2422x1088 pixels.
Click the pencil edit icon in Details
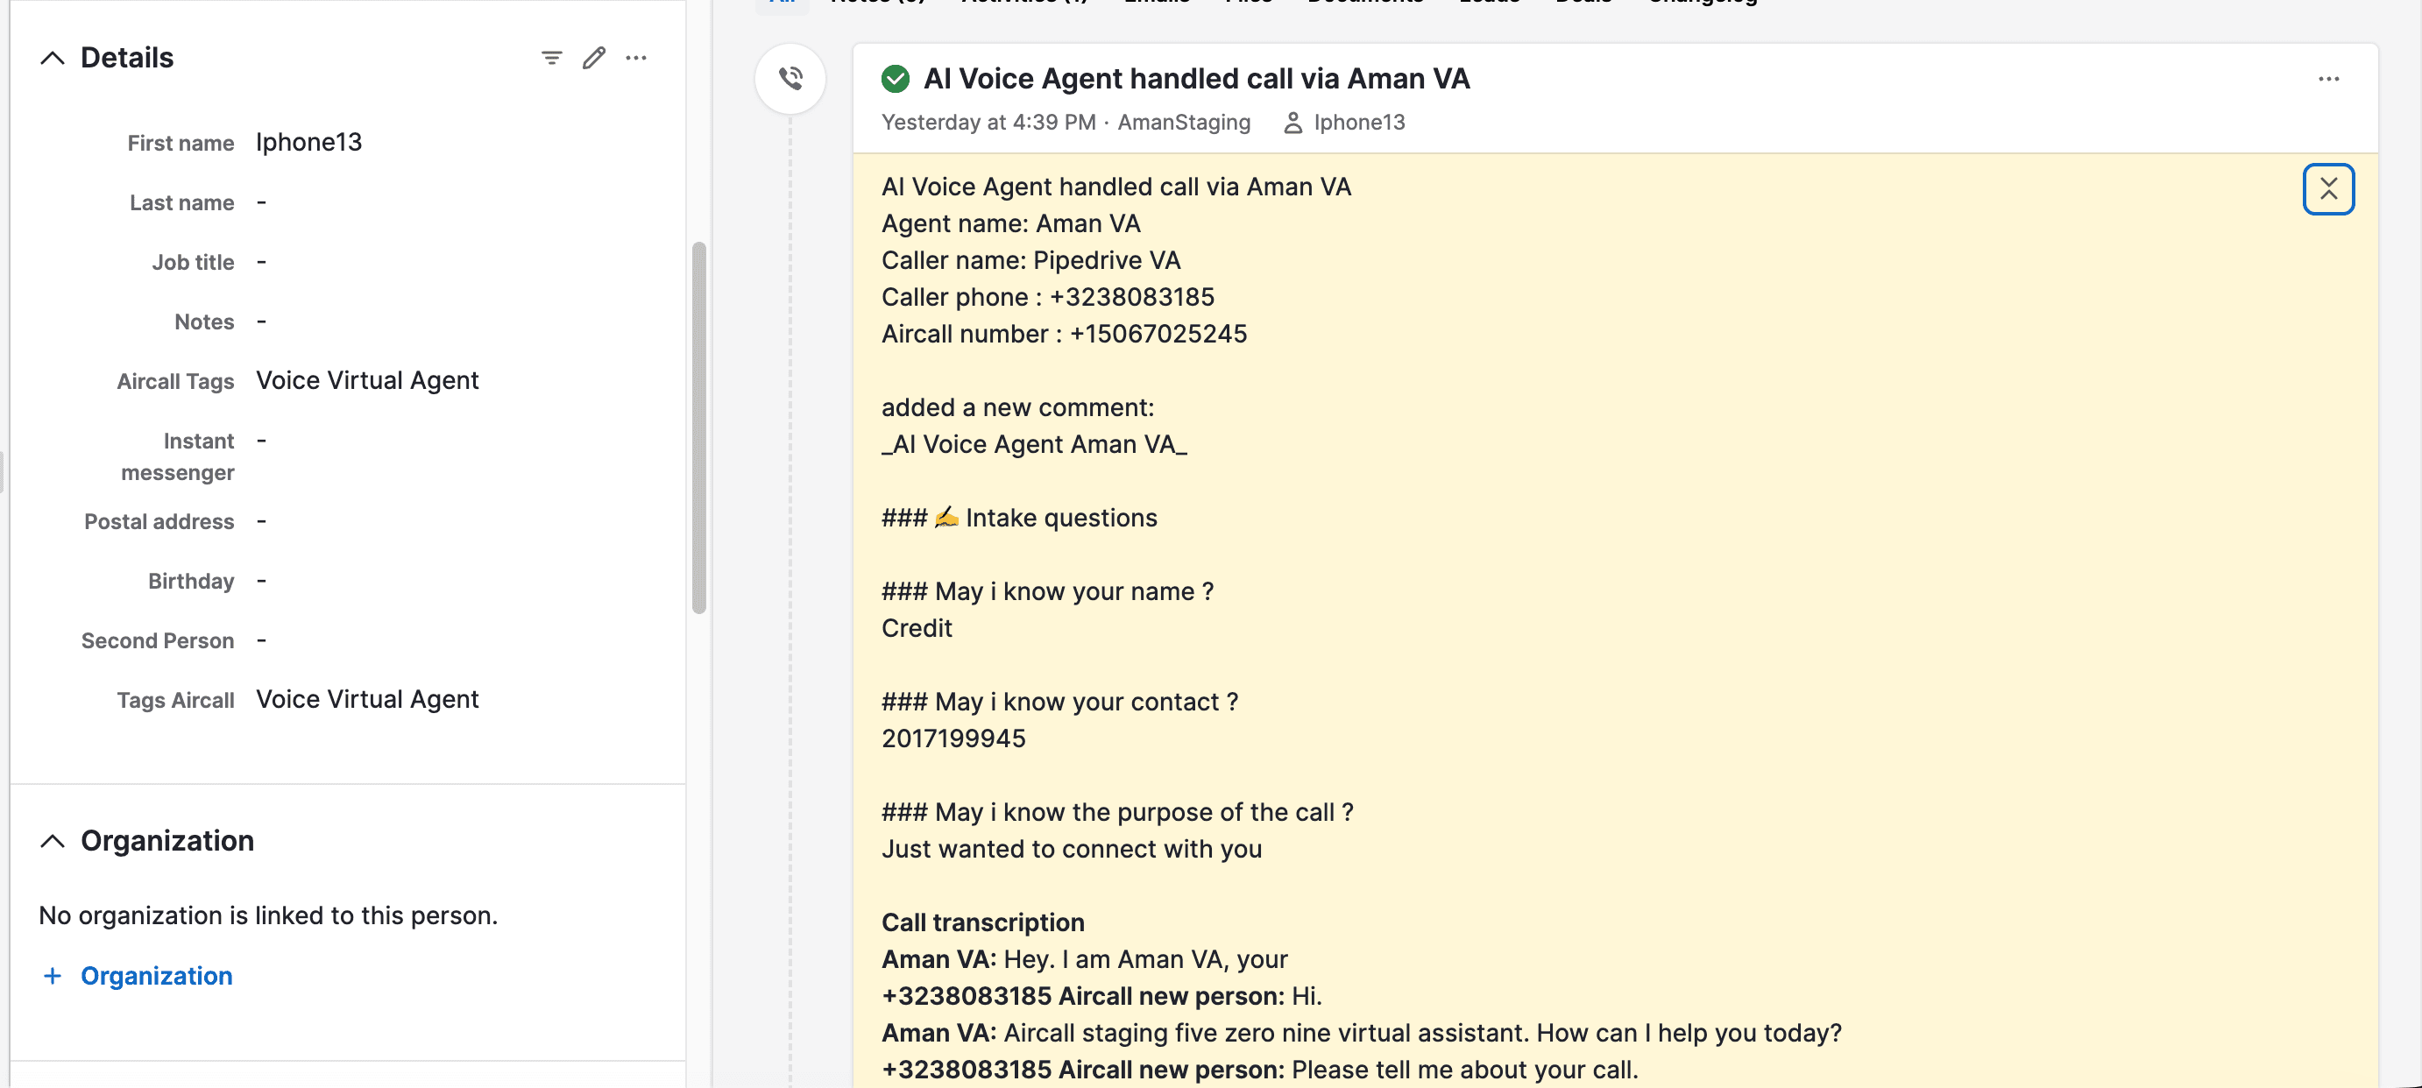click(594, 58)
